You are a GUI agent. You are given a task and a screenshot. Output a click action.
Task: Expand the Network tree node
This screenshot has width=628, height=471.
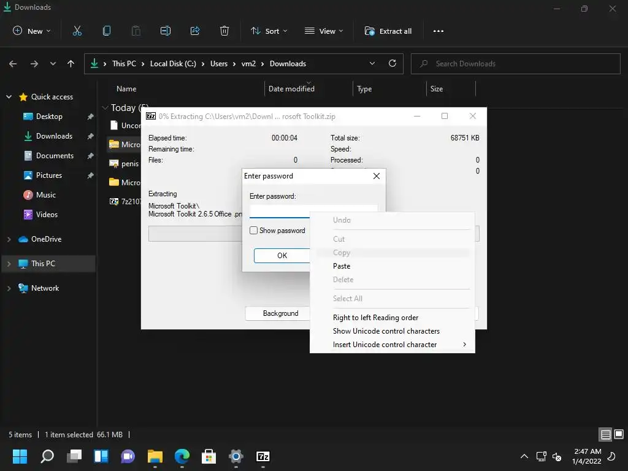click(9, 288)
